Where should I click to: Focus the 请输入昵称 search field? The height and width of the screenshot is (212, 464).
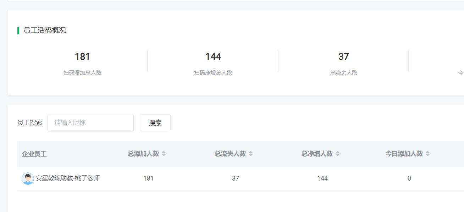click(x=90, y=123)
